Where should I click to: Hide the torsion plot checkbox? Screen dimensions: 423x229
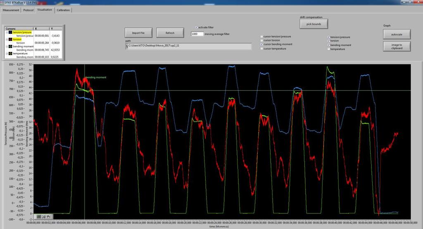coord(328,41)
